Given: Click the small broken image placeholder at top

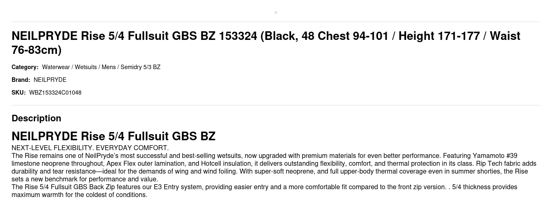Looking at the screenshot, I should 276,12.
